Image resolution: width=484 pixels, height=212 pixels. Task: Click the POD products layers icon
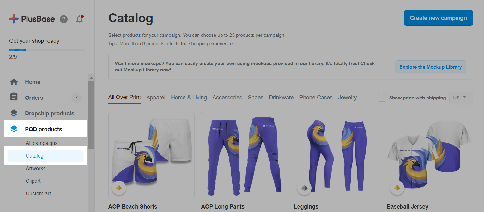[14, 129]
